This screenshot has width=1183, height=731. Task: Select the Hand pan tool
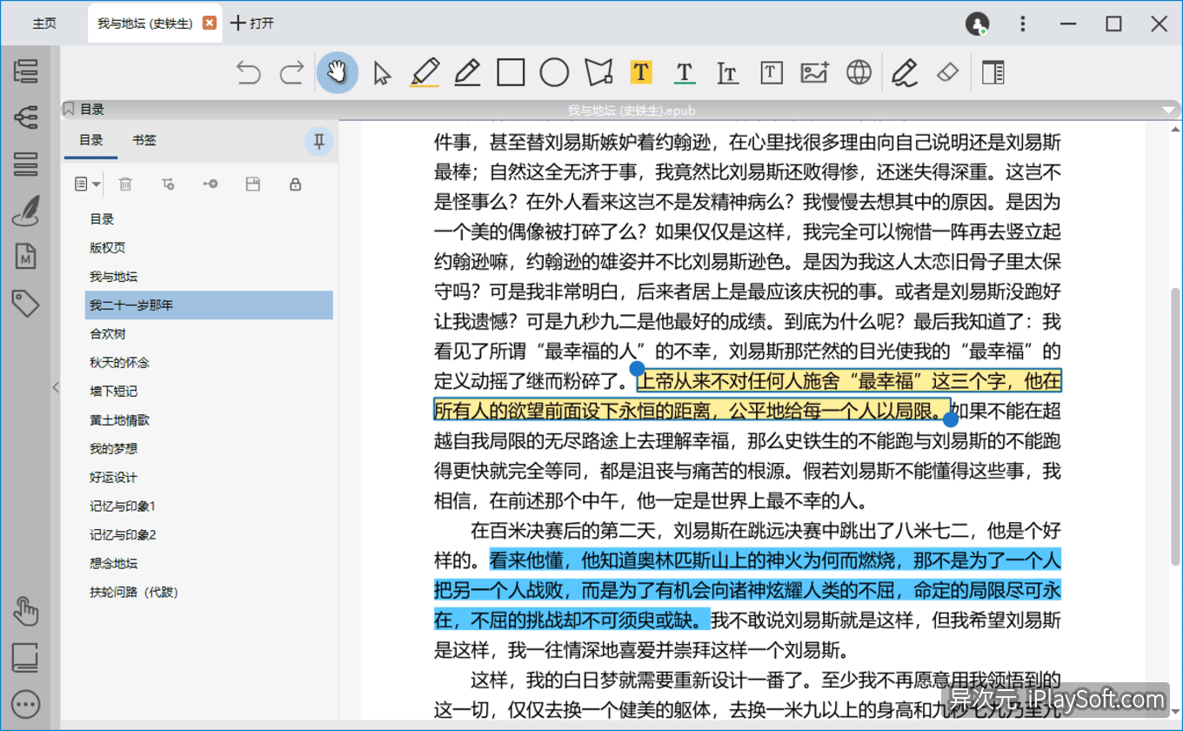pos(337,72)
